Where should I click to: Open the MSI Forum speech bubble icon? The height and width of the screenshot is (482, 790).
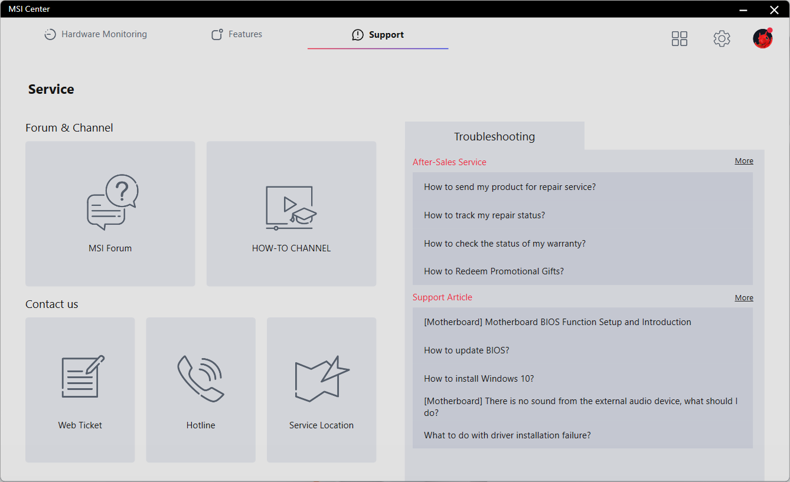[x=112, y=202]
